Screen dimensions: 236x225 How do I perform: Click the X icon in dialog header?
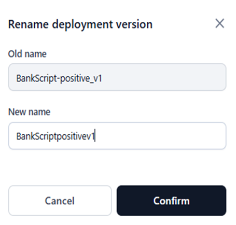coord(220,23)
